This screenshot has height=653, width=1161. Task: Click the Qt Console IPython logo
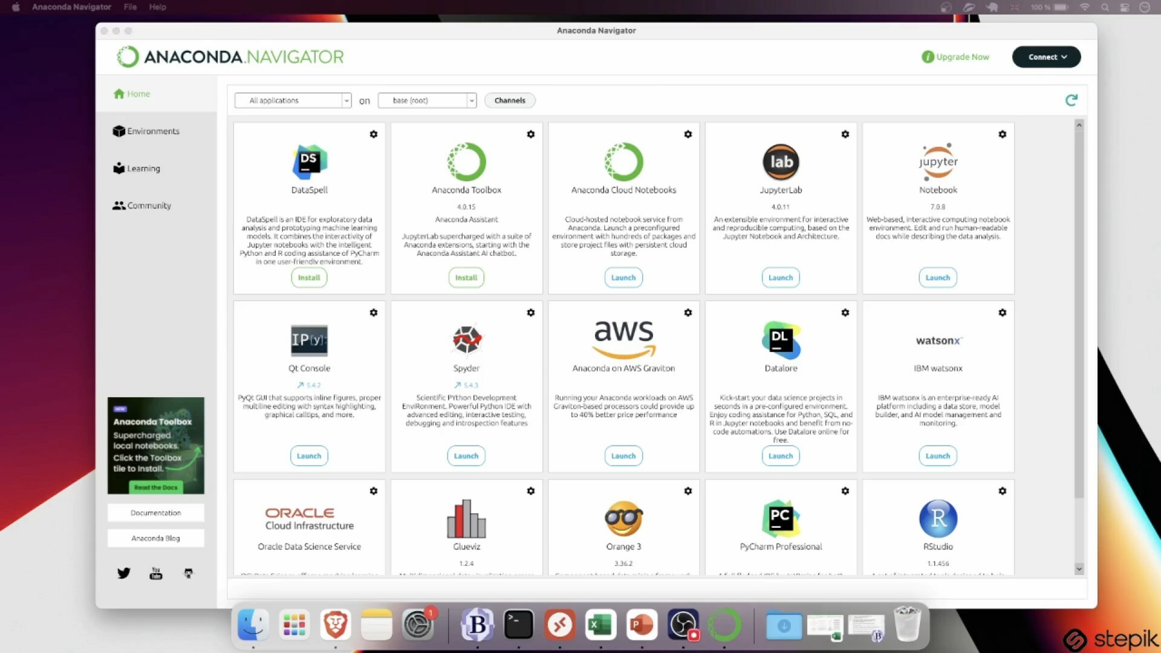[309, 340]
